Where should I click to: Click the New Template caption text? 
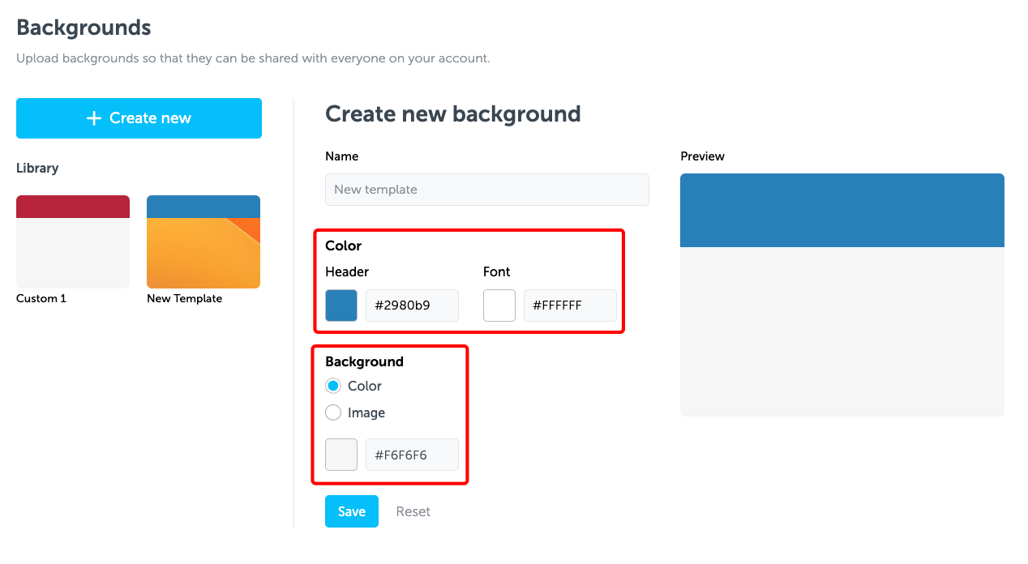184,298
